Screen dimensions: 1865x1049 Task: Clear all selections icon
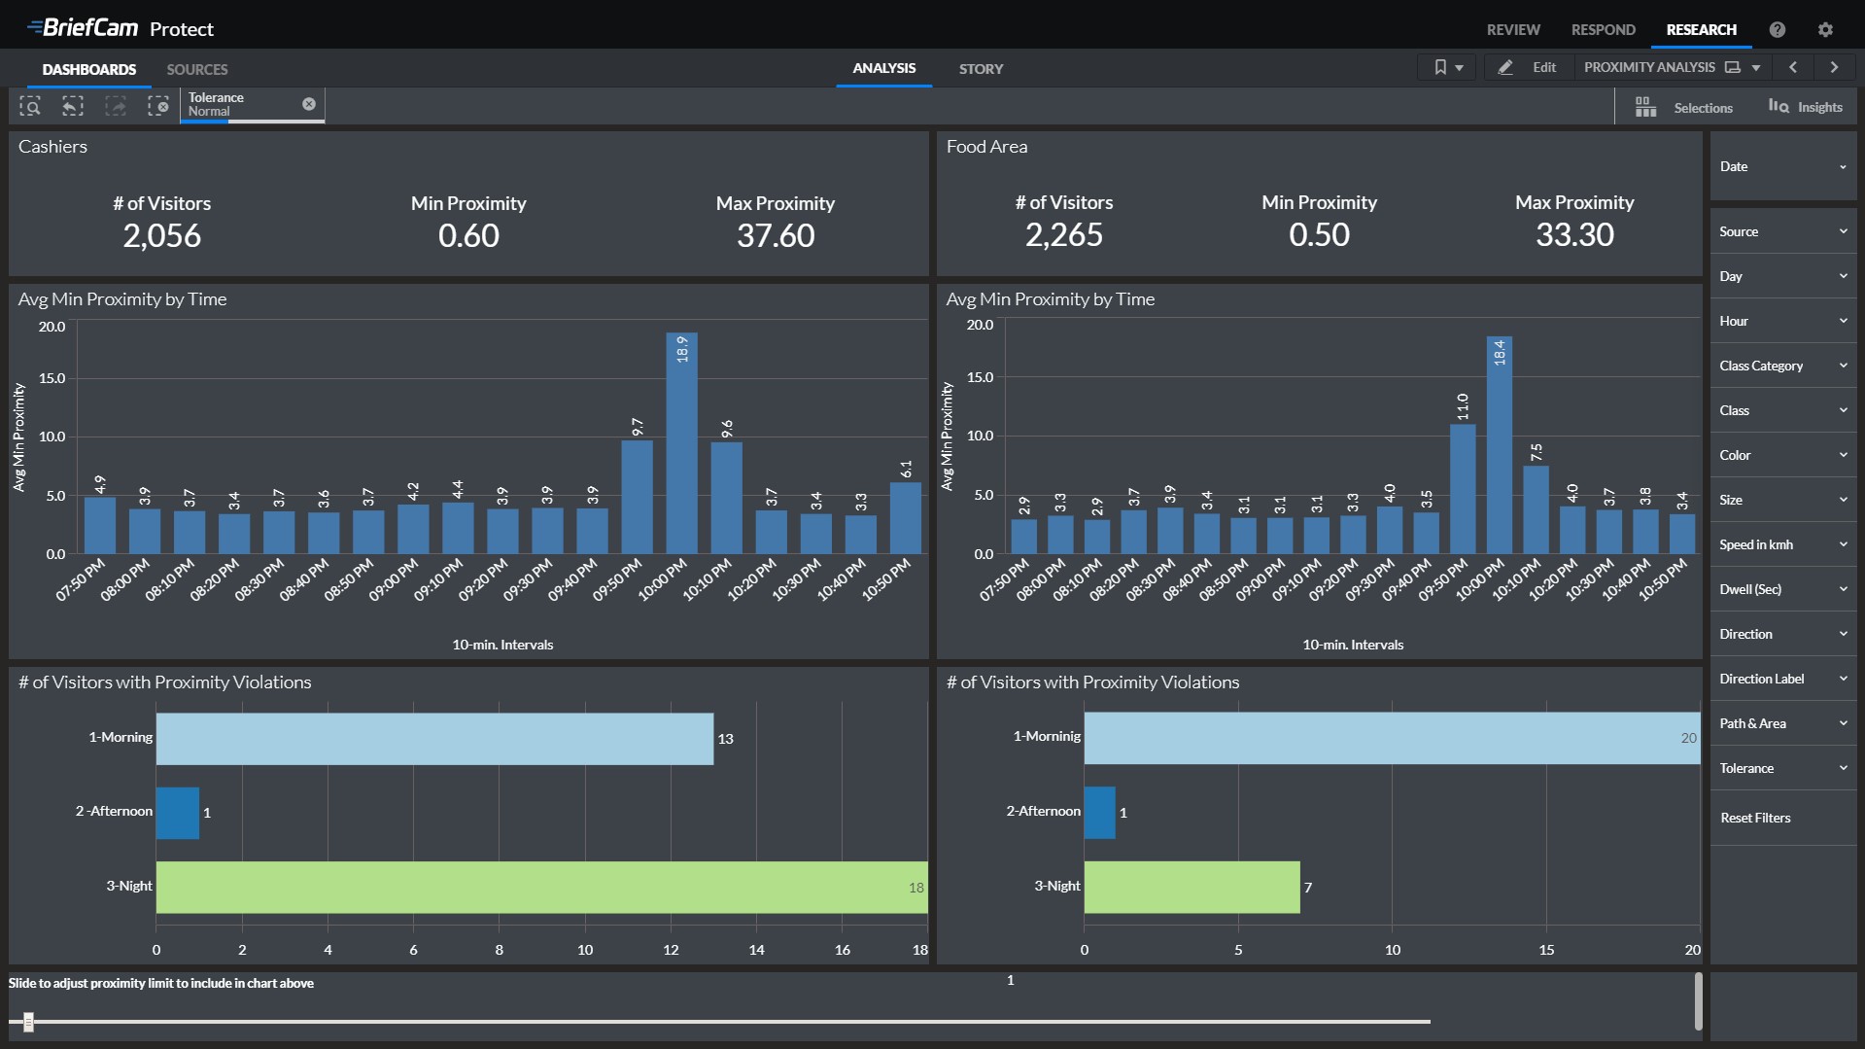[x=158, y=106]
